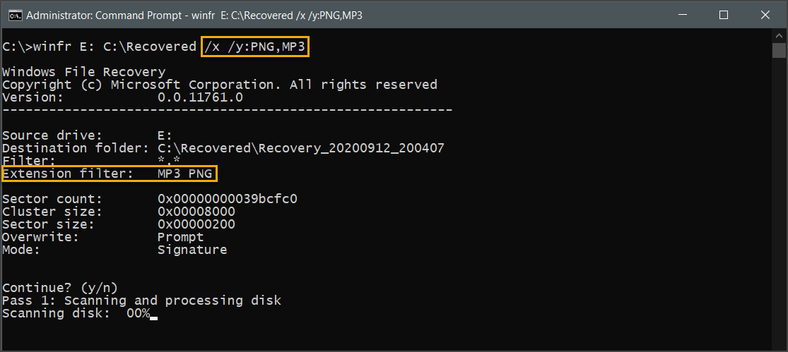Click the Continue? (y/n) prompt line
This screenshot has width=788, height=352.
coord(60,288)
